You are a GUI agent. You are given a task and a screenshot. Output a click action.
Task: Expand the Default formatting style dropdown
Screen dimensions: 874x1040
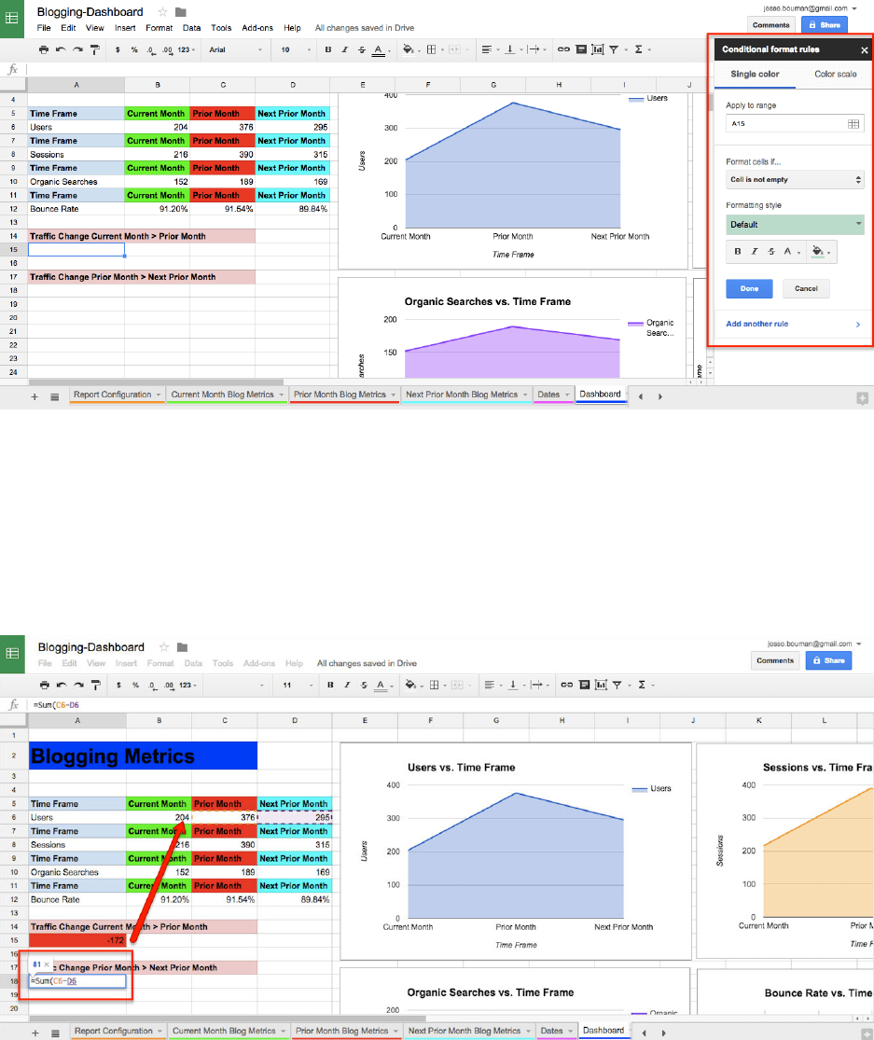(795, 225)
